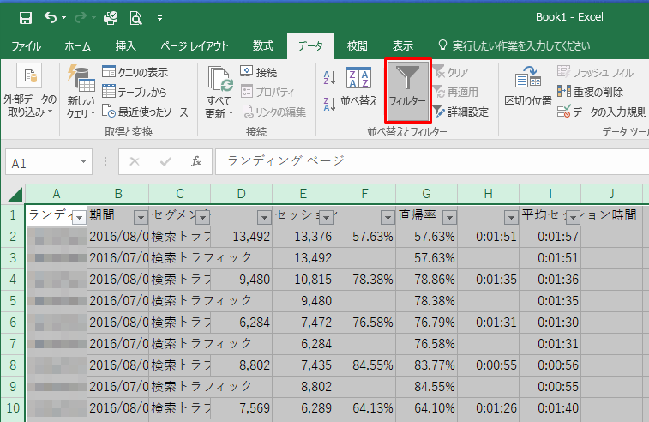Click the Name Box showing A1

41,162
